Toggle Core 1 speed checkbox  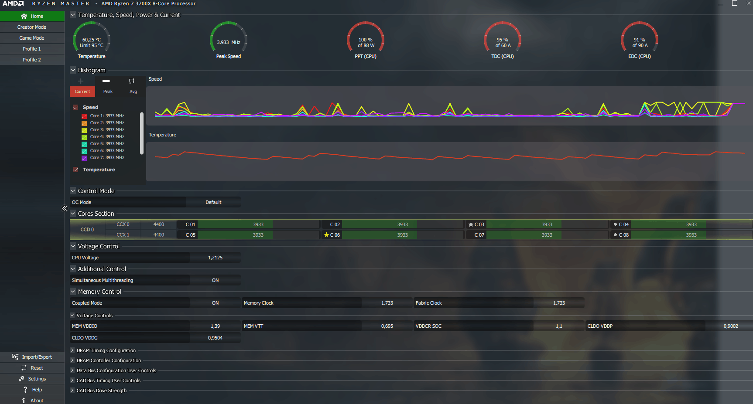pyautogui.click(x=84, y=116)
